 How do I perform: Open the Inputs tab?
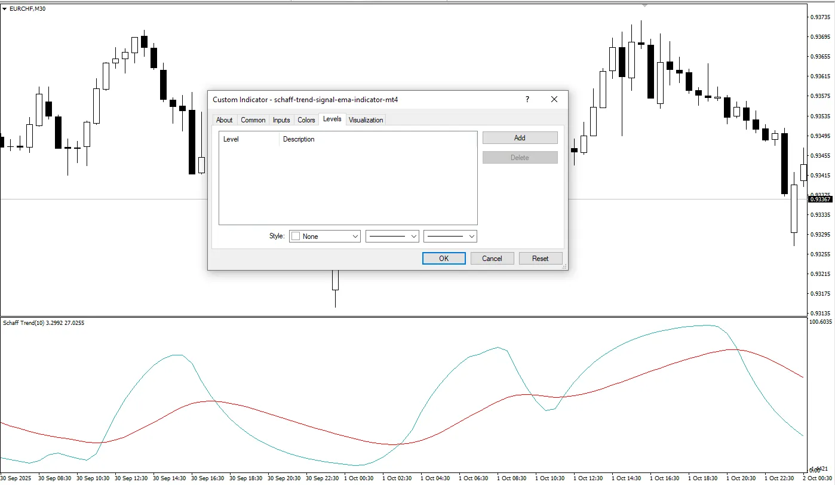tap(281, 119)
